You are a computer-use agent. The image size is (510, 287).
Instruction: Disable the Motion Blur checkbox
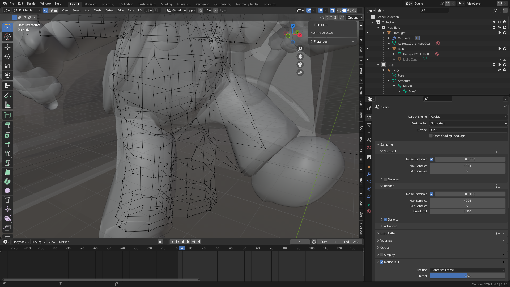coord(382,262)
